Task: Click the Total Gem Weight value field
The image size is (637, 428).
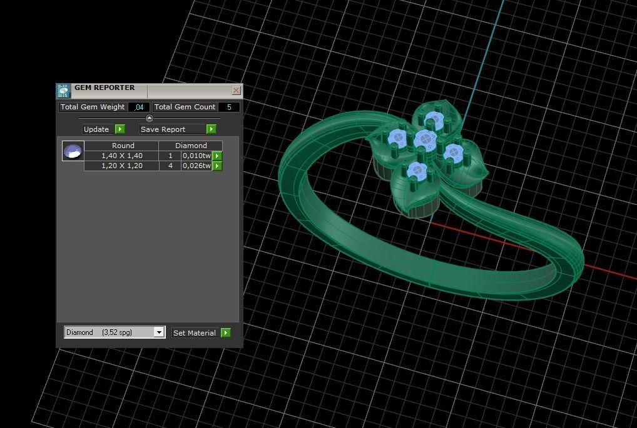Action: [x=138, y=107]
